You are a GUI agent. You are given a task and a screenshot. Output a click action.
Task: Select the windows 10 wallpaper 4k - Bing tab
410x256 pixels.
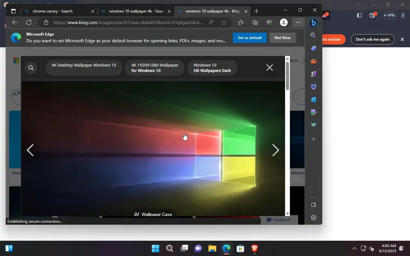(x=212, y=11)
